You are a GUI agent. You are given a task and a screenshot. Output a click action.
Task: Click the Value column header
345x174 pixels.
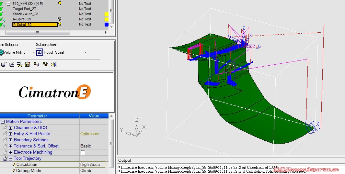point(94,116)
